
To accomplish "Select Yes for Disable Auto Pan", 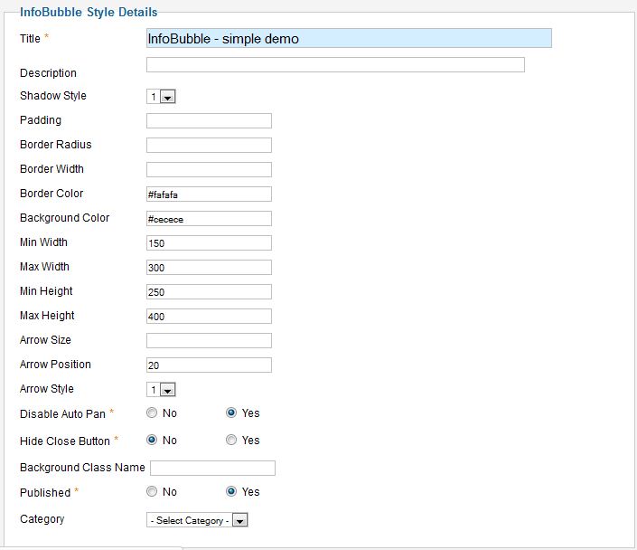I will coord(231,413).
